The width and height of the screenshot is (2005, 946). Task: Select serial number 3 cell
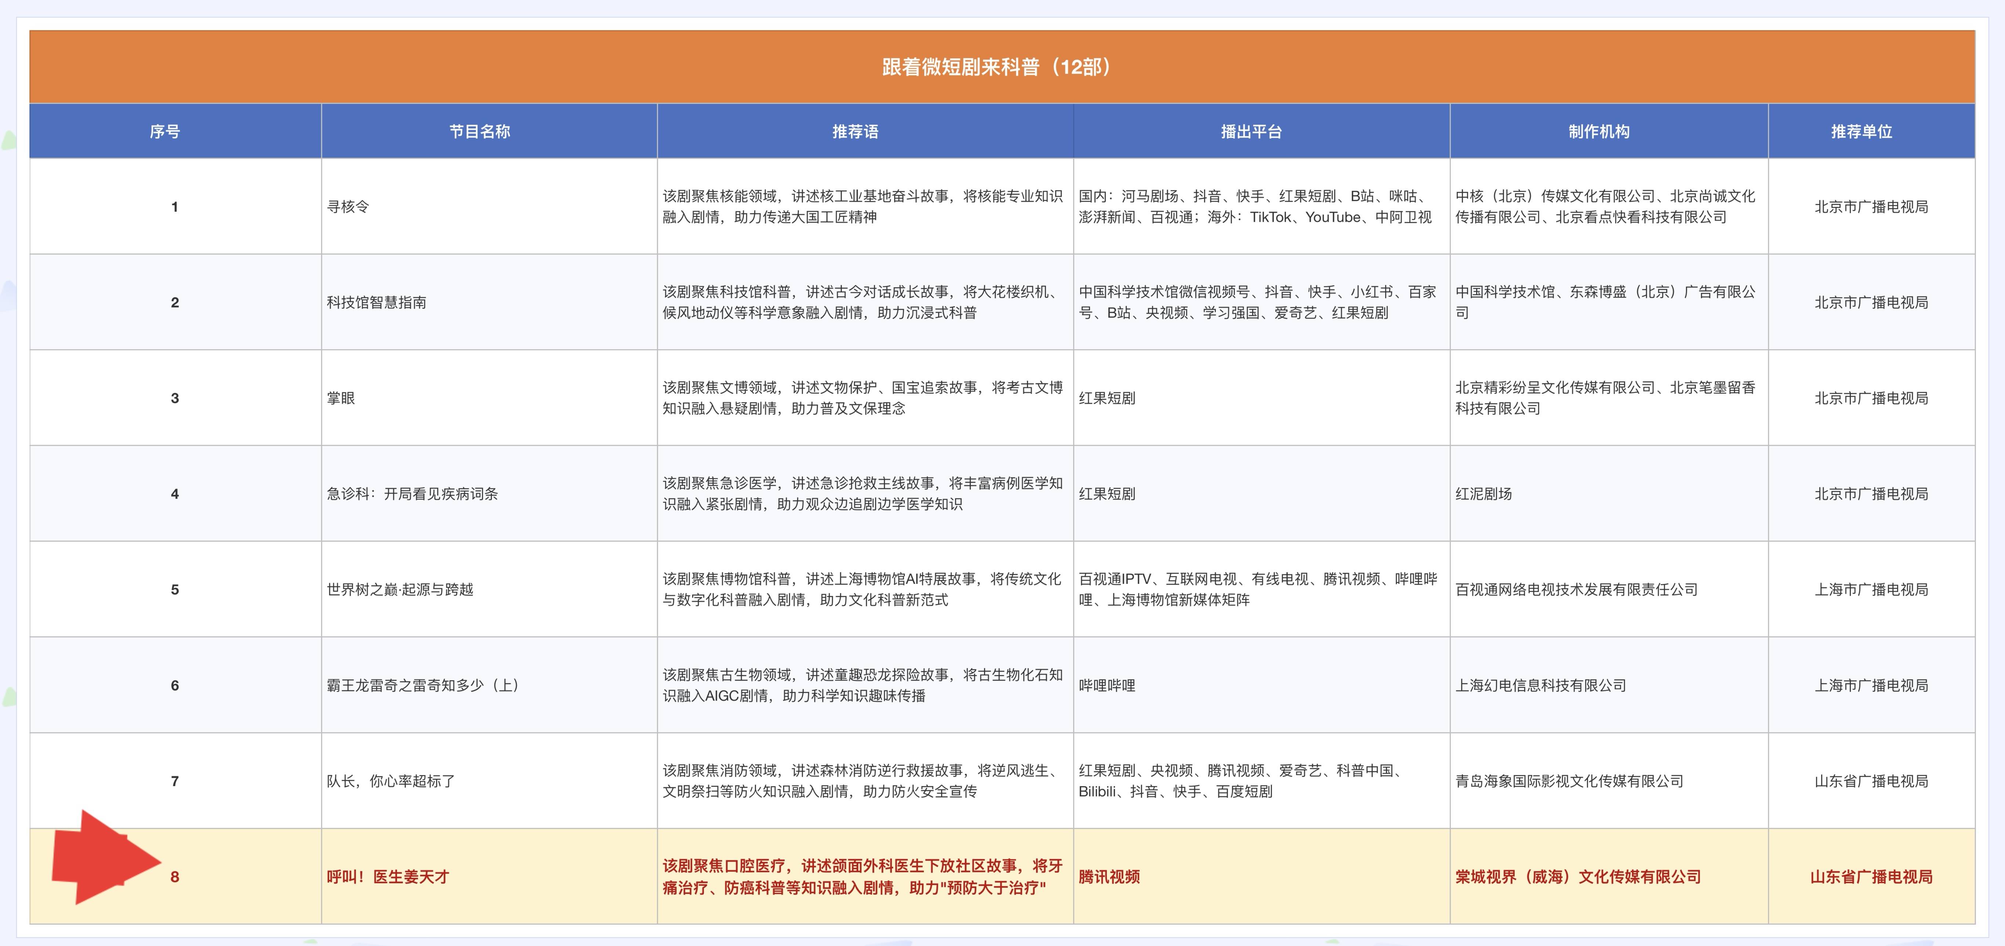coord(175,398)
